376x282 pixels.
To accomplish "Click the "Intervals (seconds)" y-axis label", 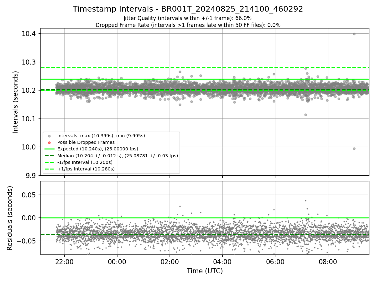I will (x=16, y=102).
